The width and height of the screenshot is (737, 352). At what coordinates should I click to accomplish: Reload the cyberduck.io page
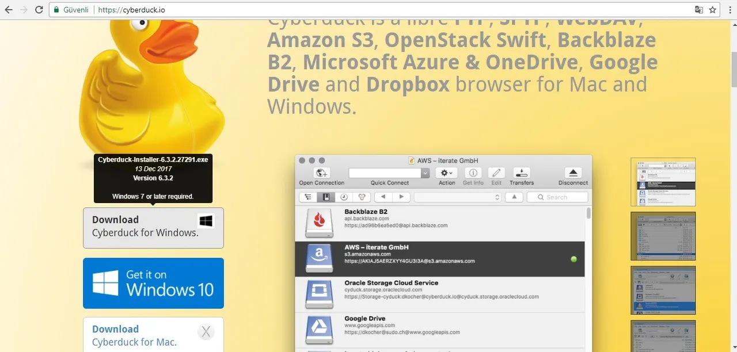(39, 10)
